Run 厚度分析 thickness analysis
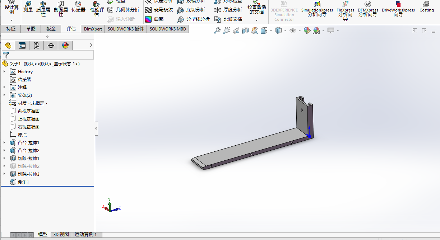 [x=228, y=10]
